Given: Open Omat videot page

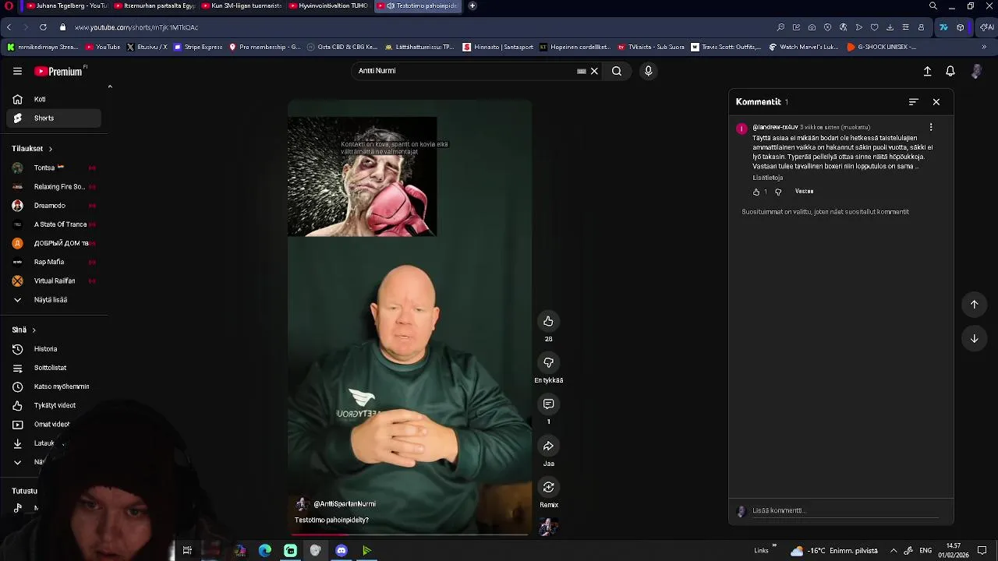Looking at the screenshot, I should [x=53, y=425].
